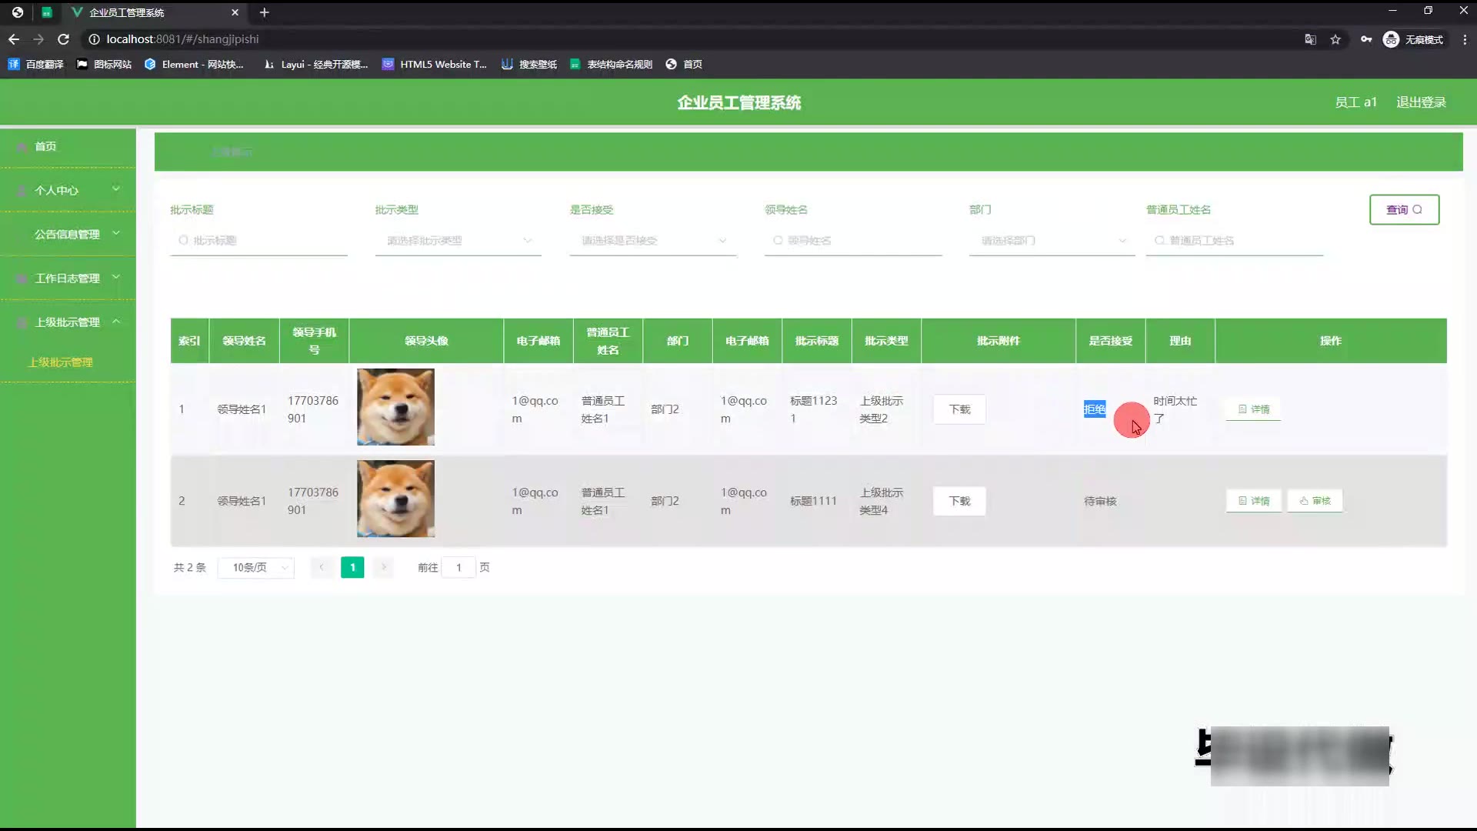Expand the 批示类型 dropdown

(458, 241)
